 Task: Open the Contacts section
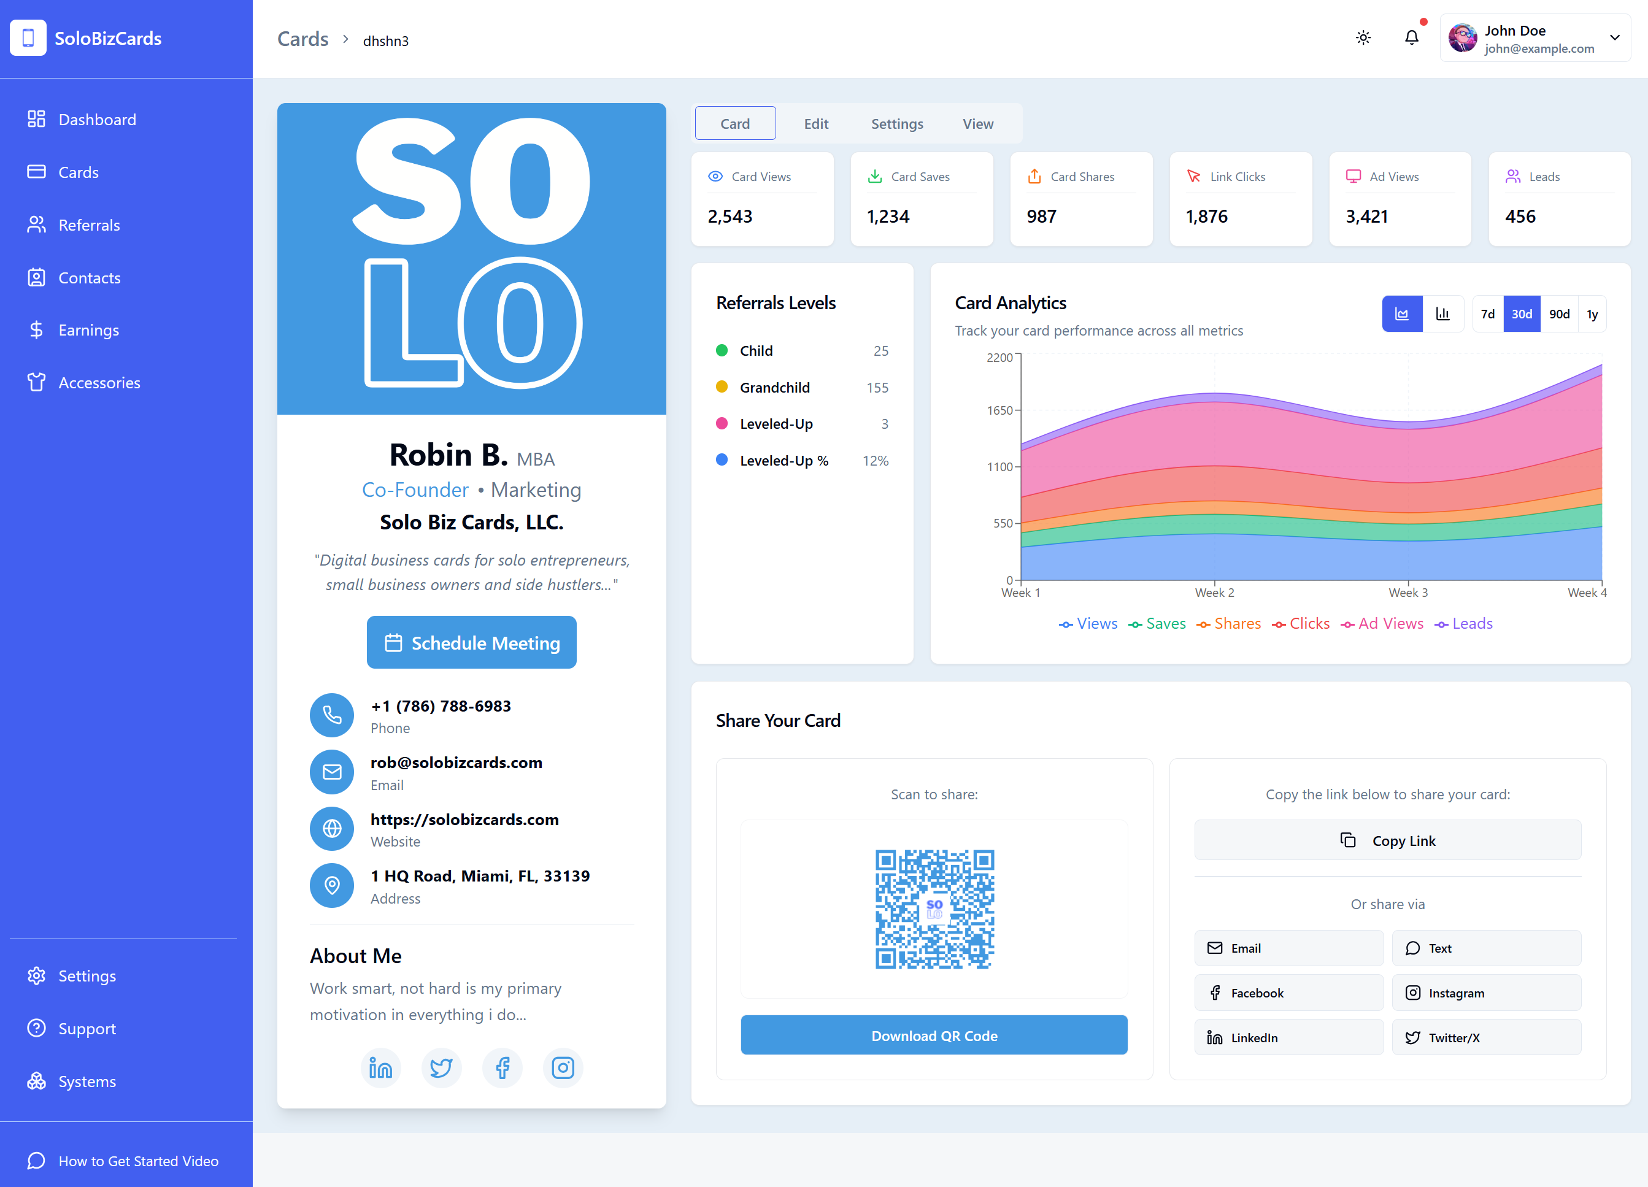(90, 277)
